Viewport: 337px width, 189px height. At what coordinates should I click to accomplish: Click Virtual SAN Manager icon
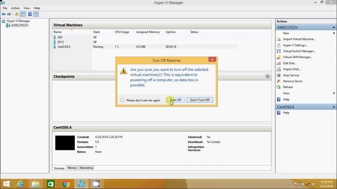coord(279,57)
